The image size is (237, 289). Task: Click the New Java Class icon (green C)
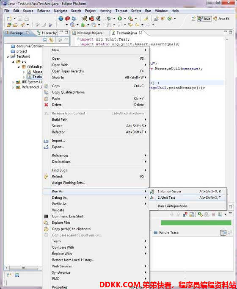(170, 19)
